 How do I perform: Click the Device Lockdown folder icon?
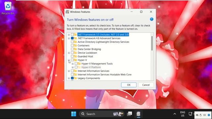(x=75, y=53)
